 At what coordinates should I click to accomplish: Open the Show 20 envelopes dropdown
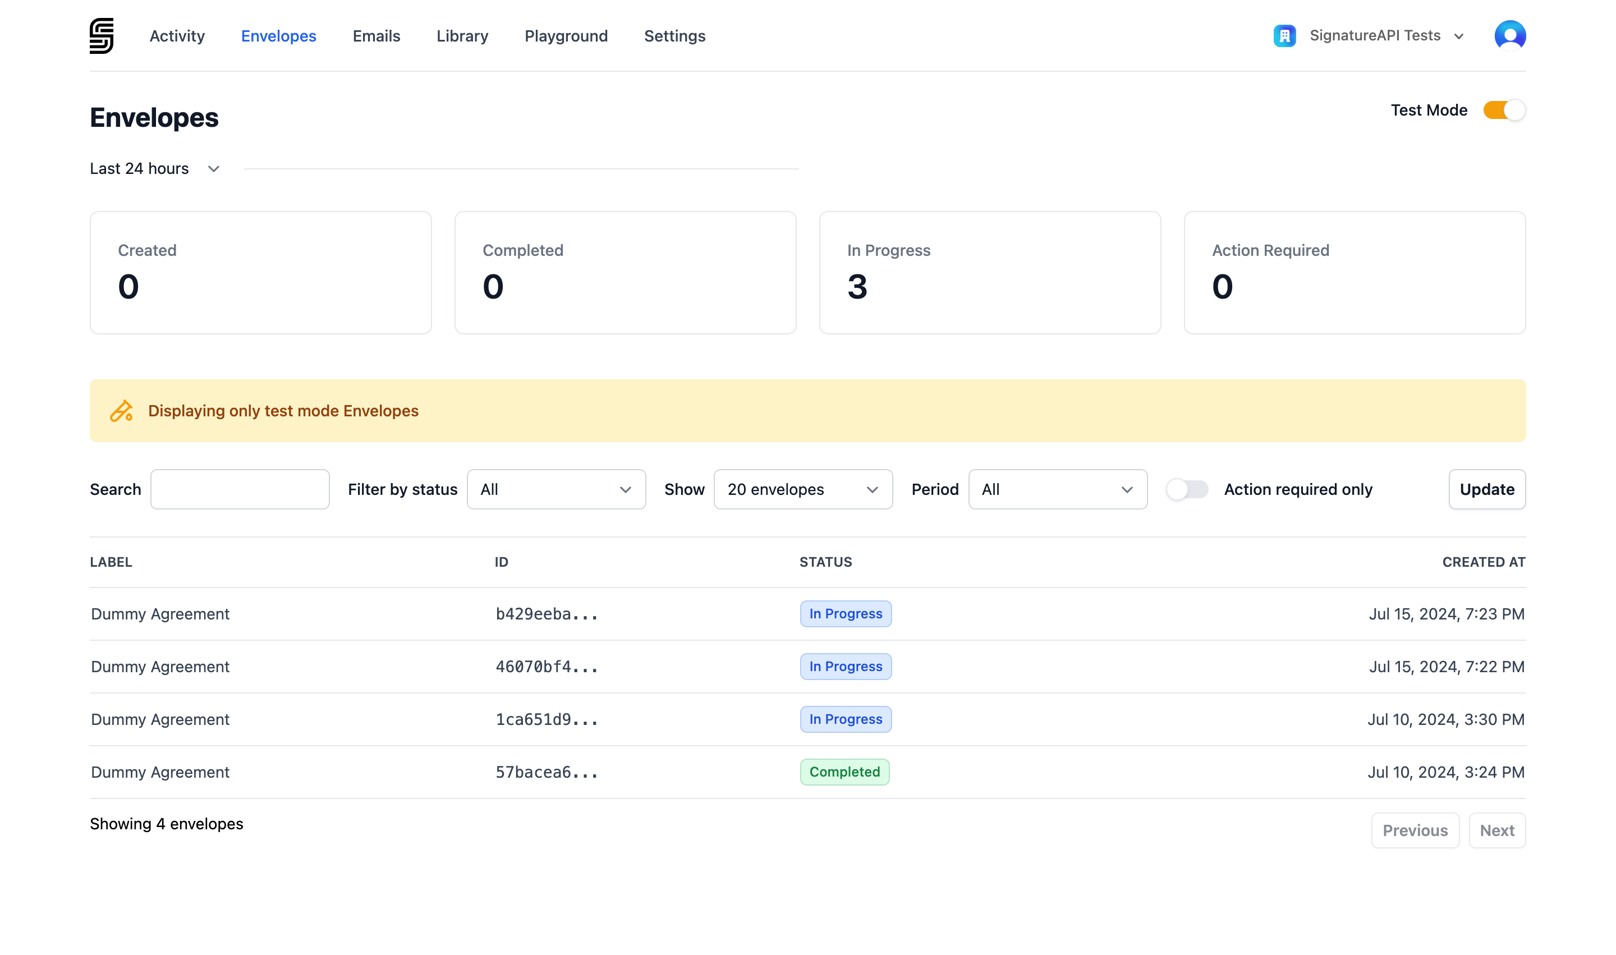[802, 490]
